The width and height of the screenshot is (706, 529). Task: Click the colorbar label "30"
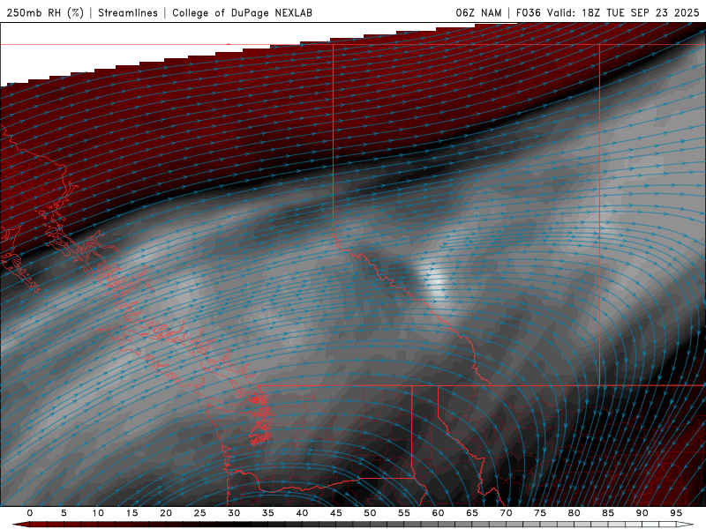coord(234,513)
